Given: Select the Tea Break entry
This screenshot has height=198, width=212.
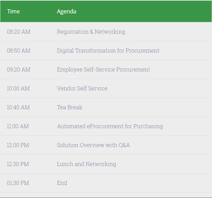Looking at the screenshot, I should coord(69,107).
